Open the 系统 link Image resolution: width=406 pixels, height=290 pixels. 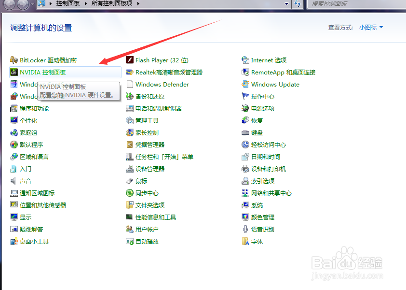[x=257, y=205]
